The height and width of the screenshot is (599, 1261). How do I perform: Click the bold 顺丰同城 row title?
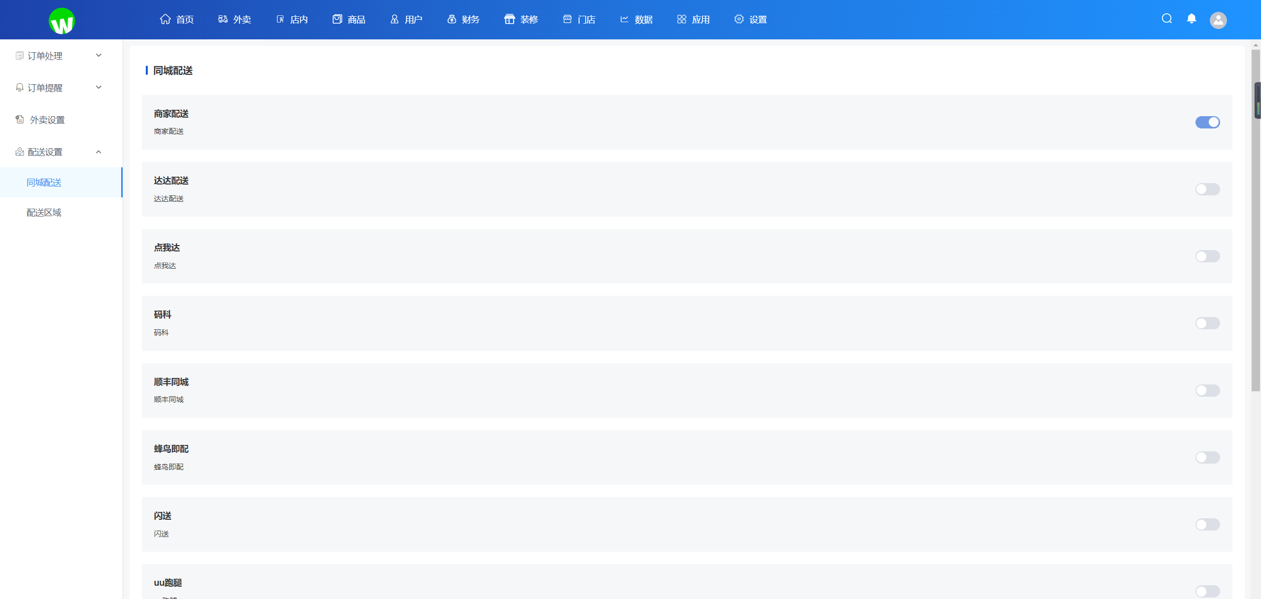[171, 382]
